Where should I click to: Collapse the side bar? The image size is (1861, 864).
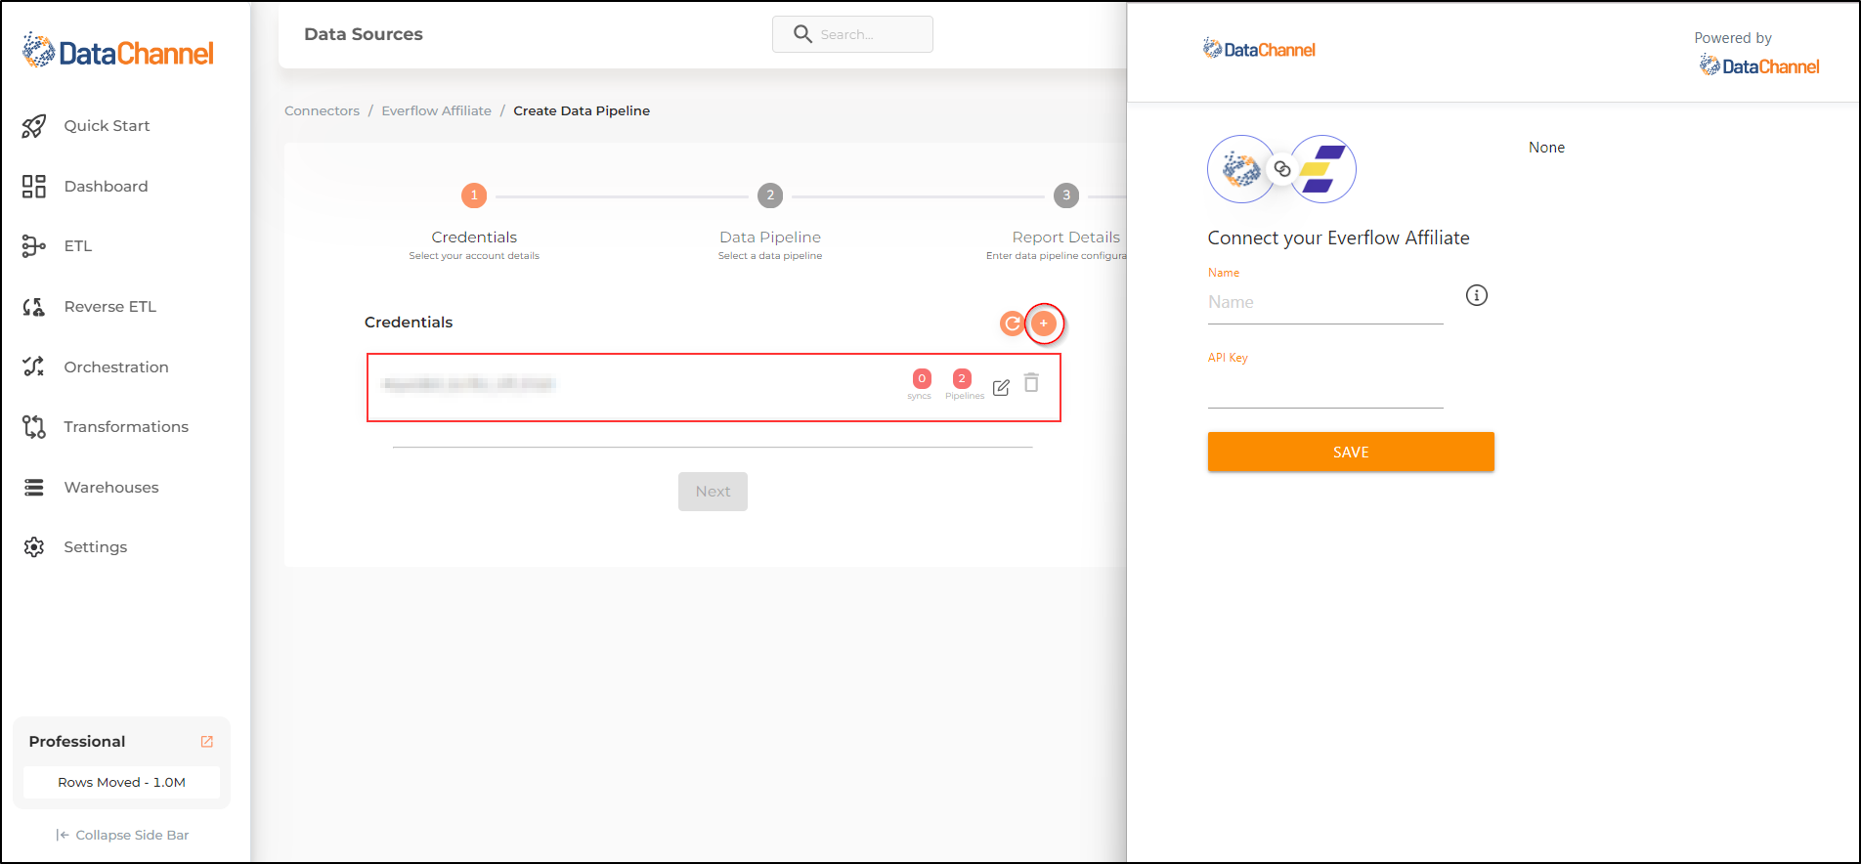122,835
